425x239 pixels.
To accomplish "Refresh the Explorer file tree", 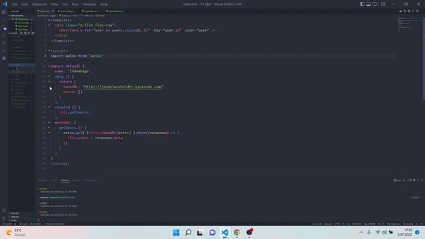I will point(29,33).
